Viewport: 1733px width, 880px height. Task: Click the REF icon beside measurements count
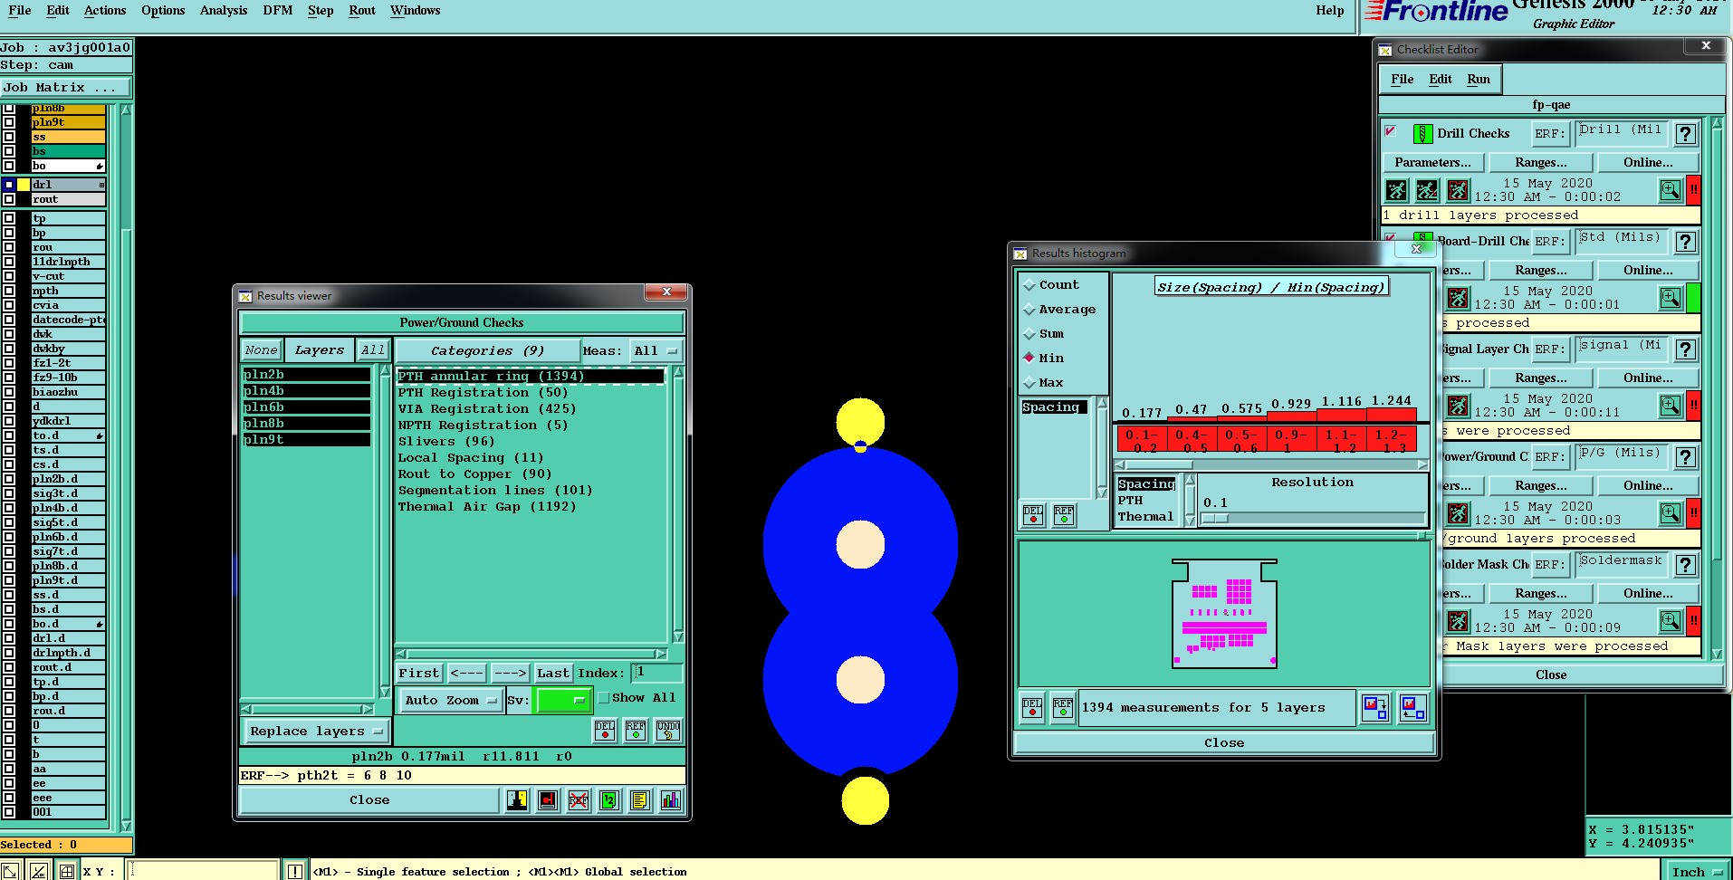(1063, 708)
